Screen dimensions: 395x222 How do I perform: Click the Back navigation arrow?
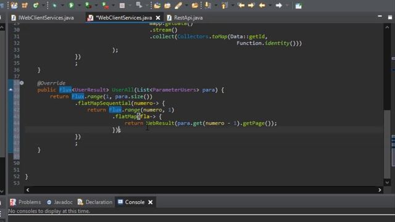tap(262, 6)
